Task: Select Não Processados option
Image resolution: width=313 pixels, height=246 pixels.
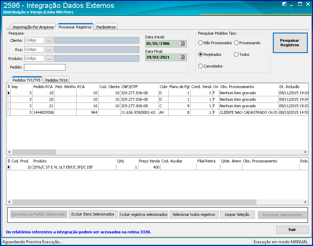Action: pyautogui.click(x=215, y=43)
